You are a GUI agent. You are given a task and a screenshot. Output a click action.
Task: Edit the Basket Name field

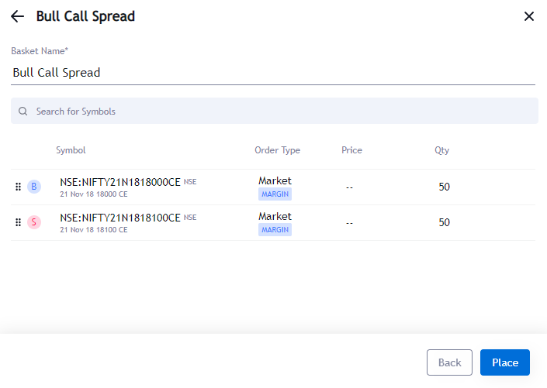click(273, 73)
